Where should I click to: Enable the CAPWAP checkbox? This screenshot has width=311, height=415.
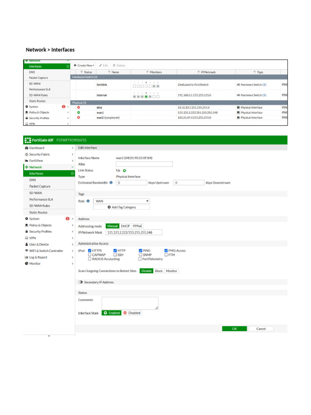pyautogui.click(x=89, y=255)
